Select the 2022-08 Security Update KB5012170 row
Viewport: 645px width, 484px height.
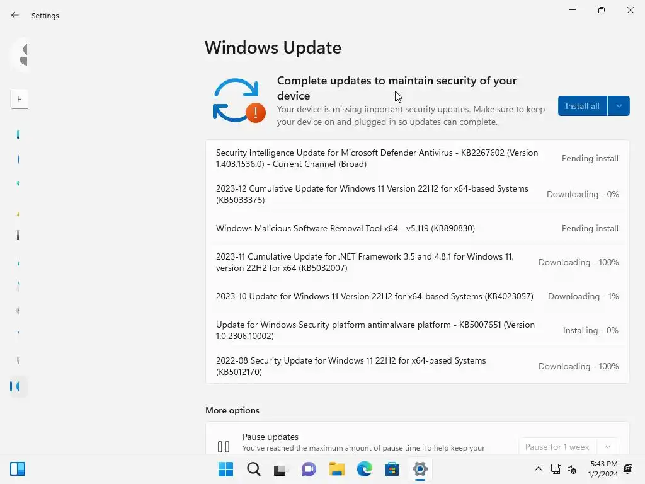[x=417, y=366]
